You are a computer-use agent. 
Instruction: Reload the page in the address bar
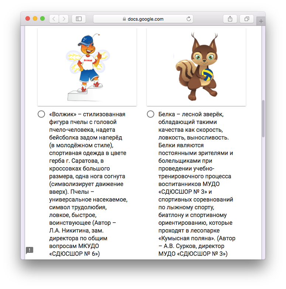(189, 19)
